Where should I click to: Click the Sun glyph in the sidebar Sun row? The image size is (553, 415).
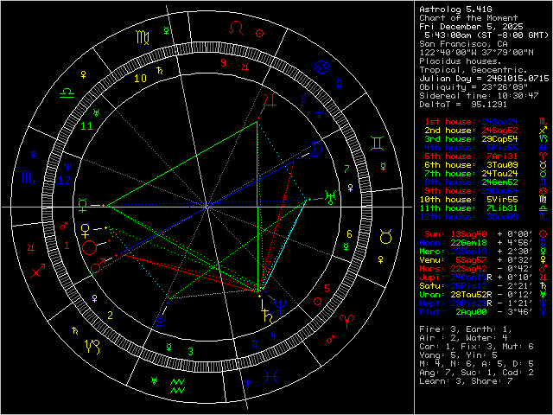[x=543, y=234]
